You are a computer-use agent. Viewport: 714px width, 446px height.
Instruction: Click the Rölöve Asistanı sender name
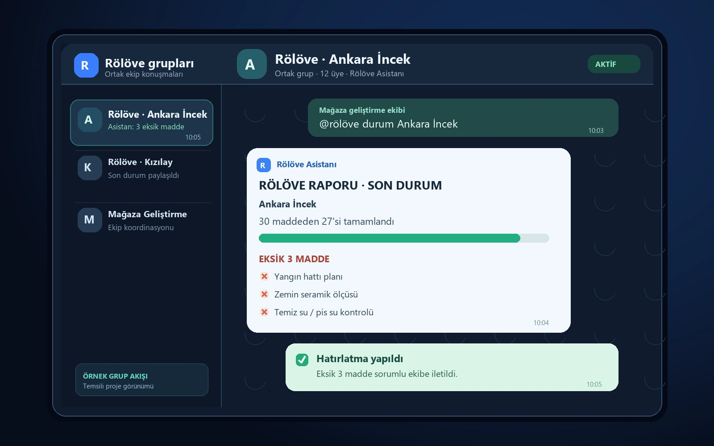307,165
